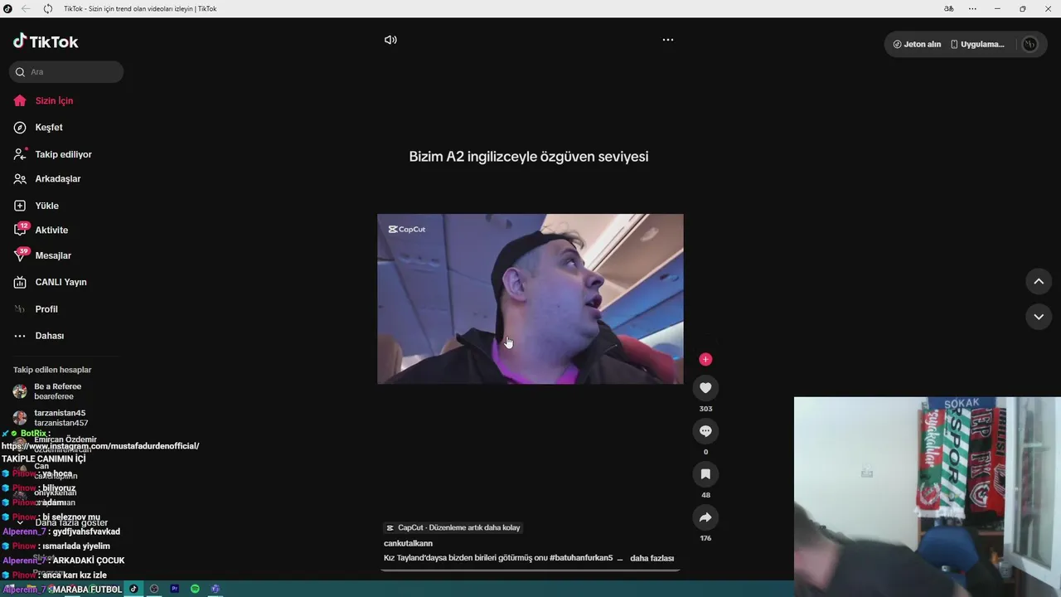Viewport: 1061px width, 597px height.
Task: Open TikTok icon in the taskbar
Action: pyautogui.click(x=133, y=589)
